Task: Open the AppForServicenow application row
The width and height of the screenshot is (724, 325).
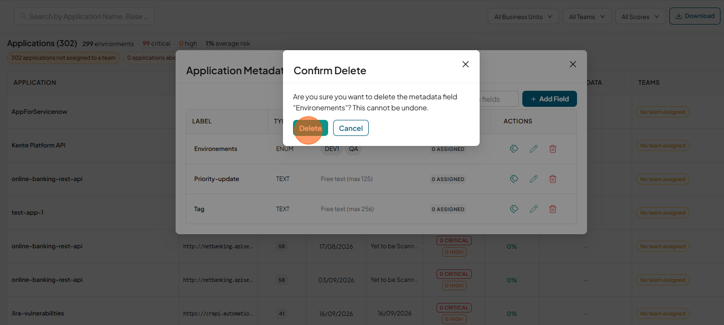Action: point(39,112)
